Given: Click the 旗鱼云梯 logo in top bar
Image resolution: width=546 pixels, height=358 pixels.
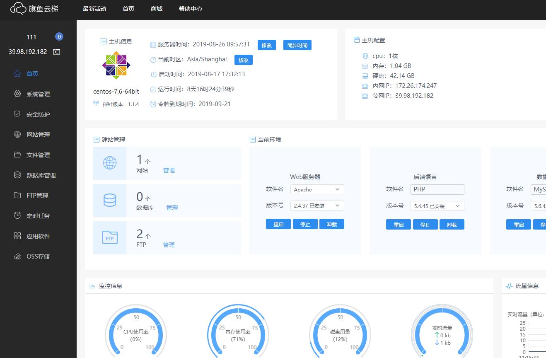Looking at the screenshot, I should 35,9.
